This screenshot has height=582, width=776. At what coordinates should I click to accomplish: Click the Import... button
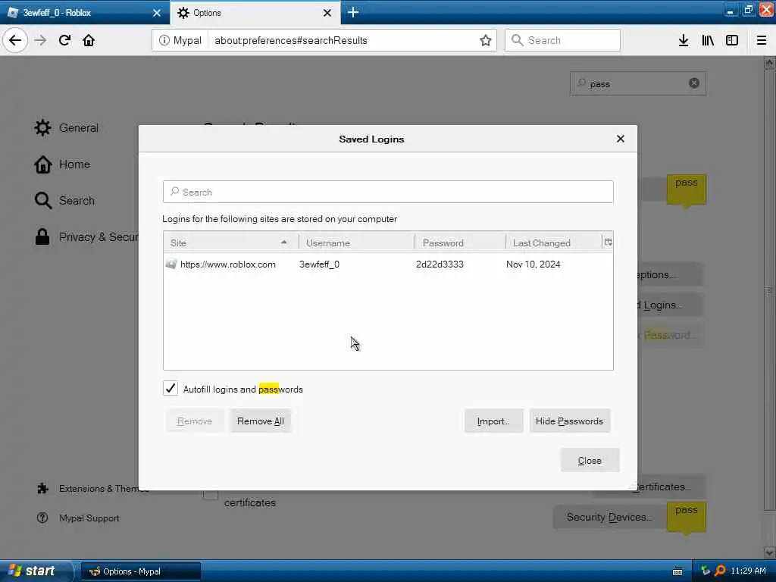(x=493, y=421)
